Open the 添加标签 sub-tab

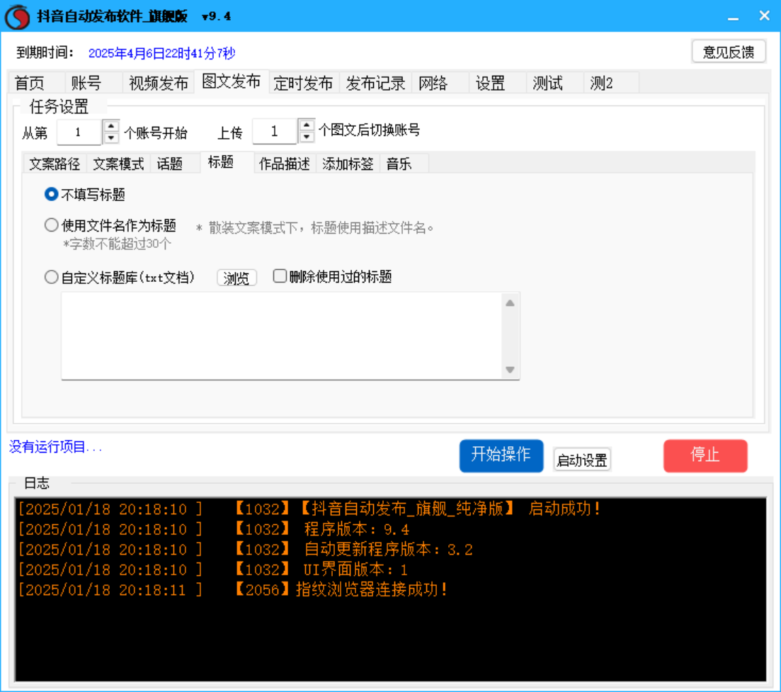pos(348,164)
